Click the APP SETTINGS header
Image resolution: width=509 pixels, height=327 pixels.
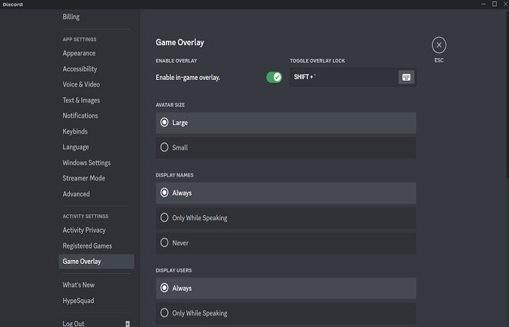(79, 39)
